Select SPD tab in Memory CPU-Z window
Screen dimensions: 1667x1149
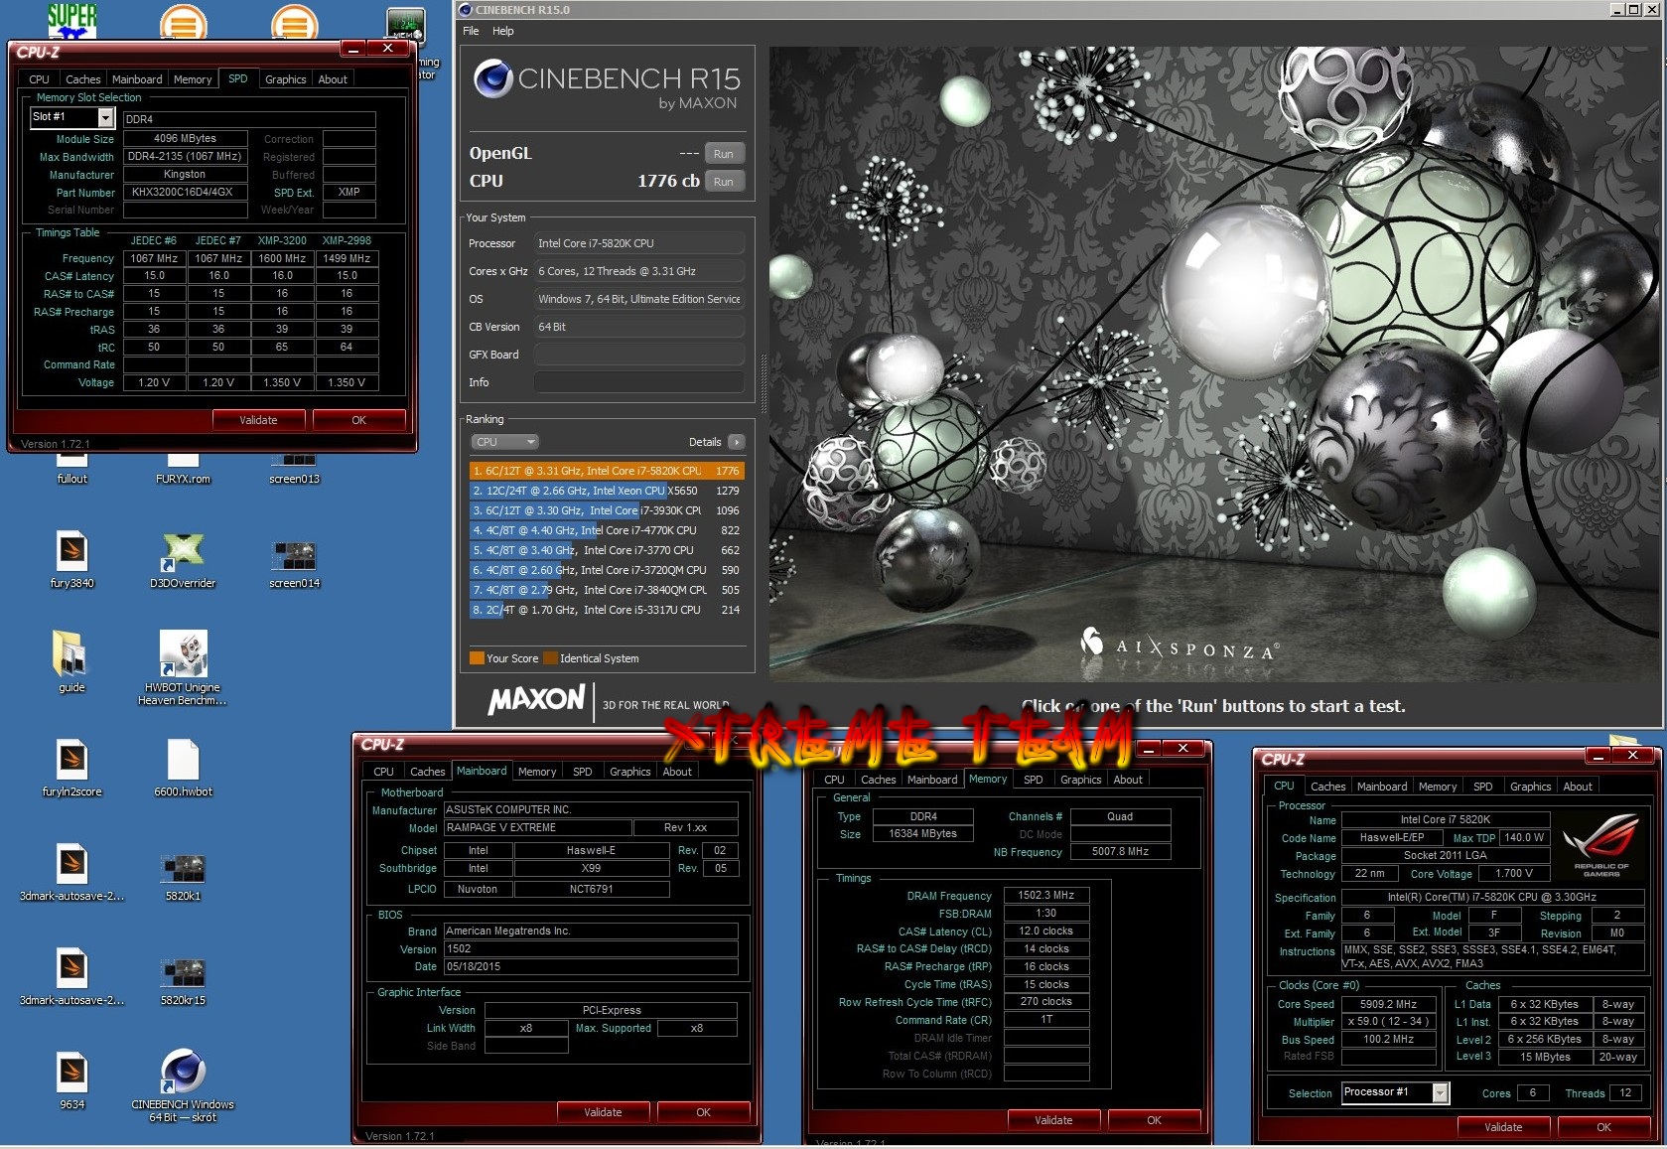tap(1033, 780)
